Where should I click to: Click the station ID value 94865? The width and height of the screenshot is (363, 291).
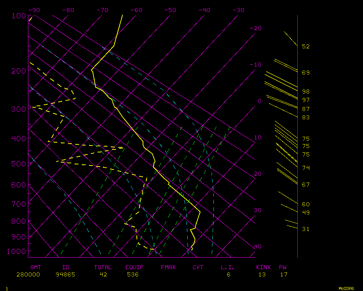click(65, 275)
